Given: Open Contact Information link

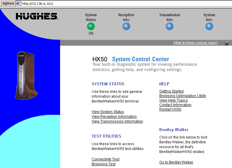Looking at the screenshot, I should click(175, 105).
